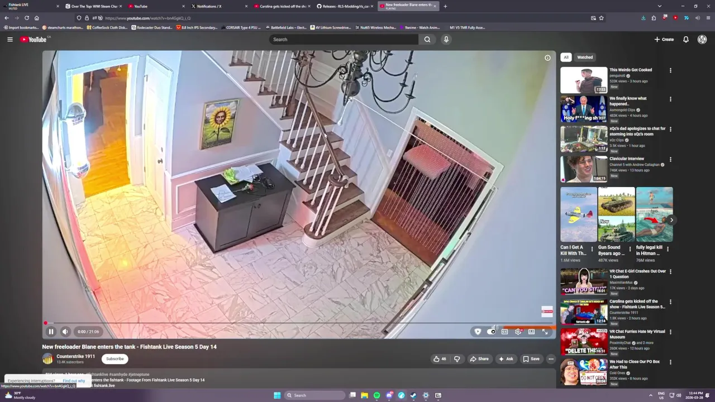Switch to Releases RLS-Modding tab

click(x=345, y=6)
